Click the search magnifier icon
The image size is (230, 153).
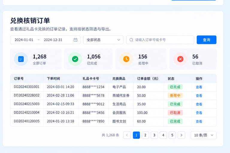click(131, 40)
